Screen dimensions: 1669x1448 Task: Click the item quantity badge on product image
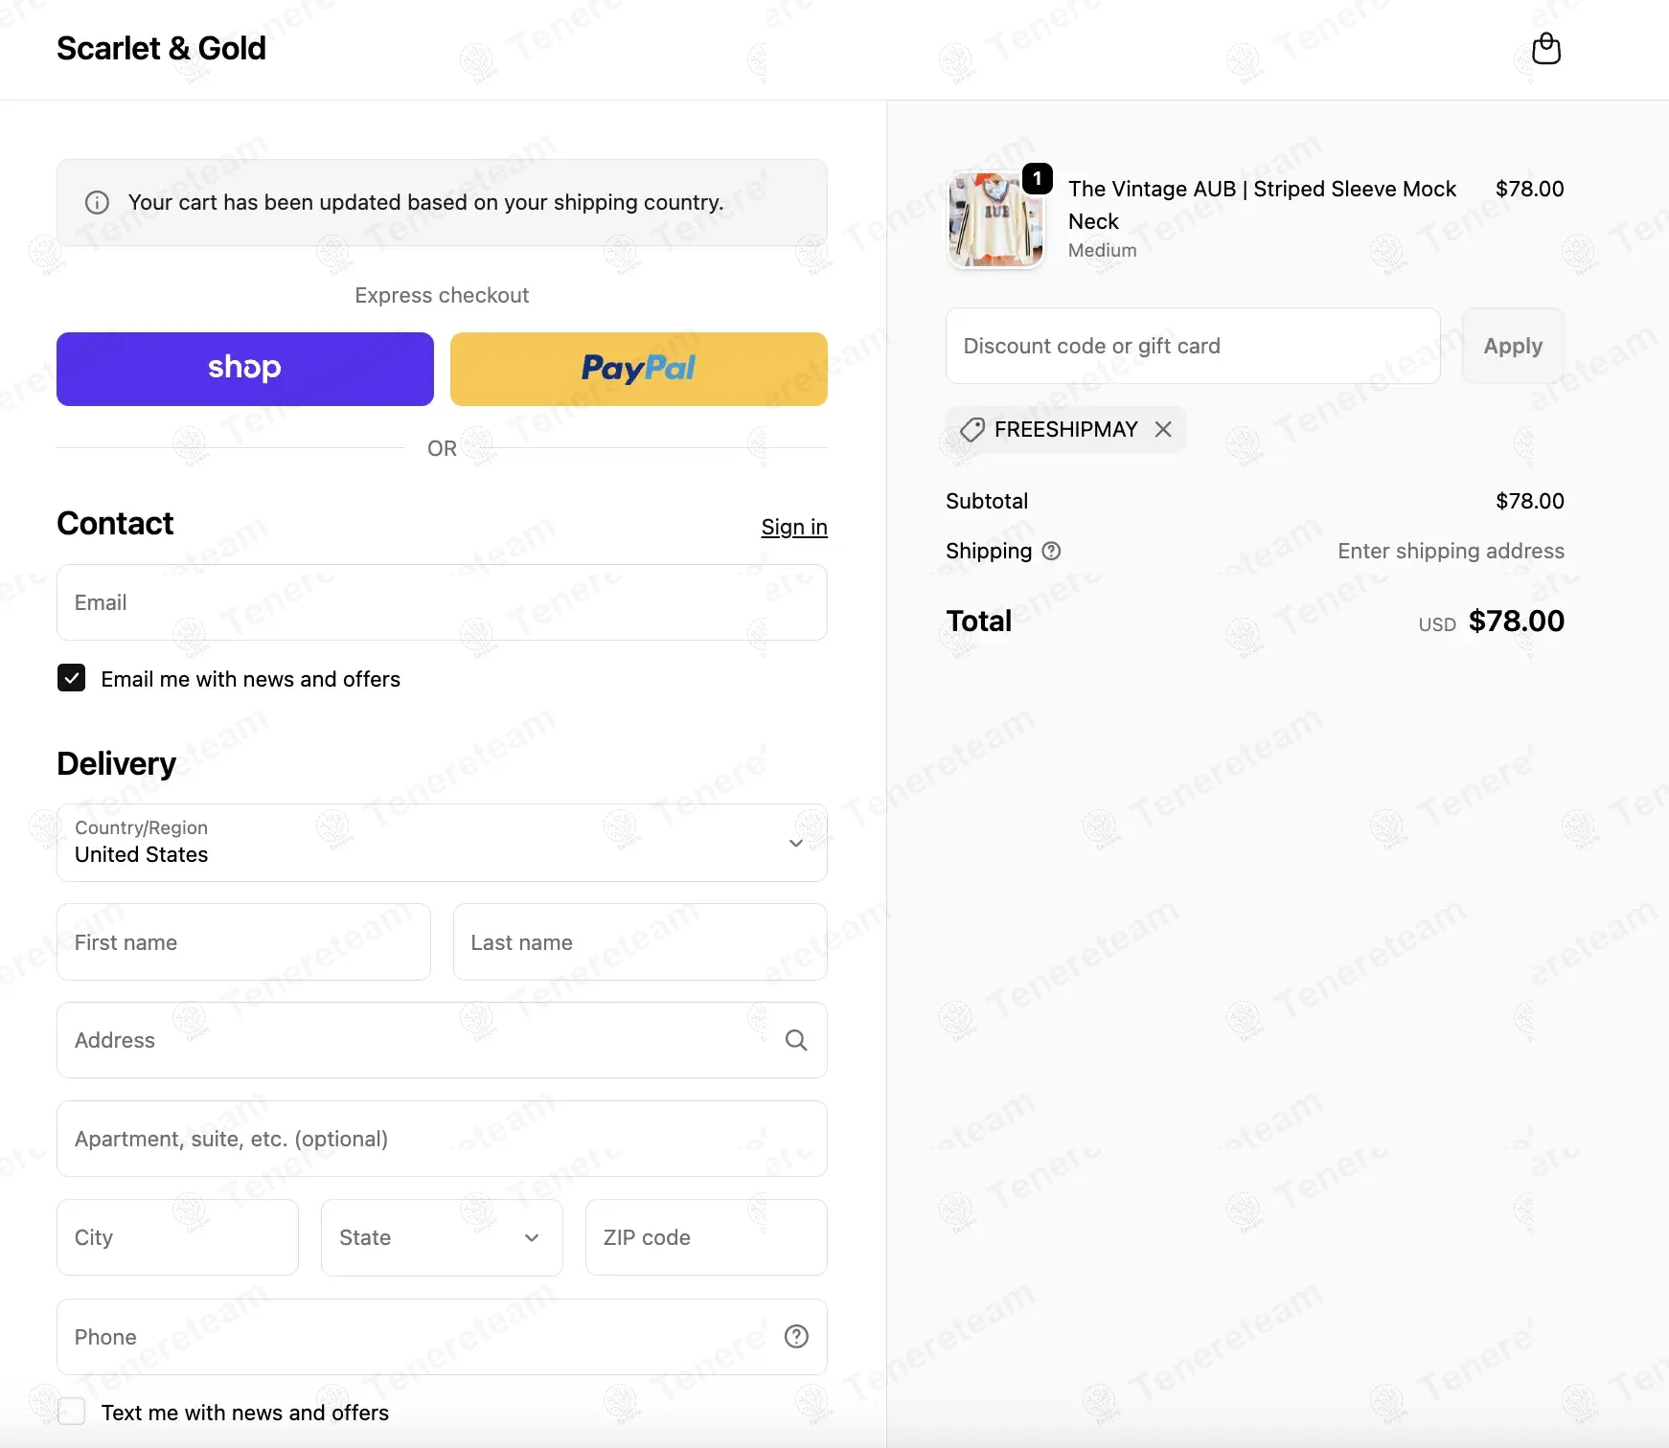(x=1038, y=178)
